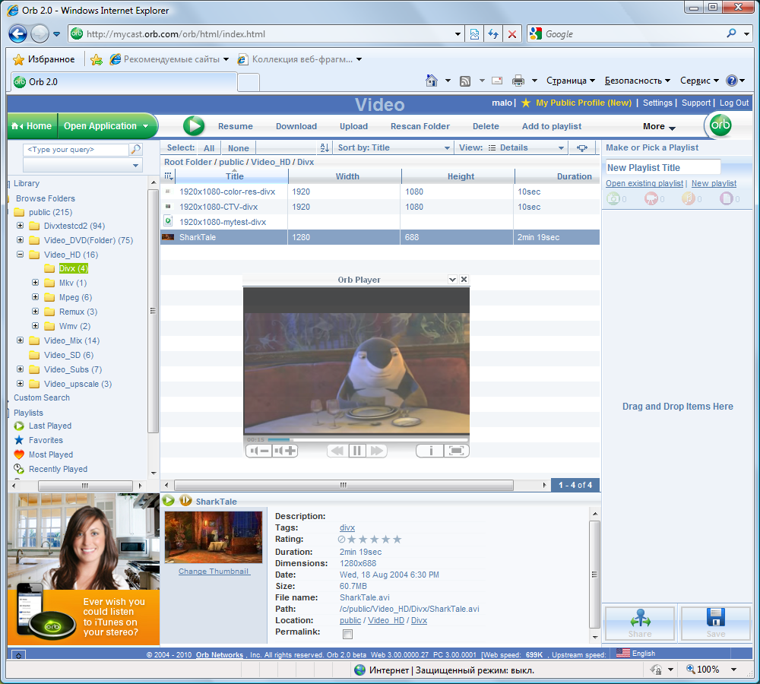Click the browser refresh button

[493, 34]
